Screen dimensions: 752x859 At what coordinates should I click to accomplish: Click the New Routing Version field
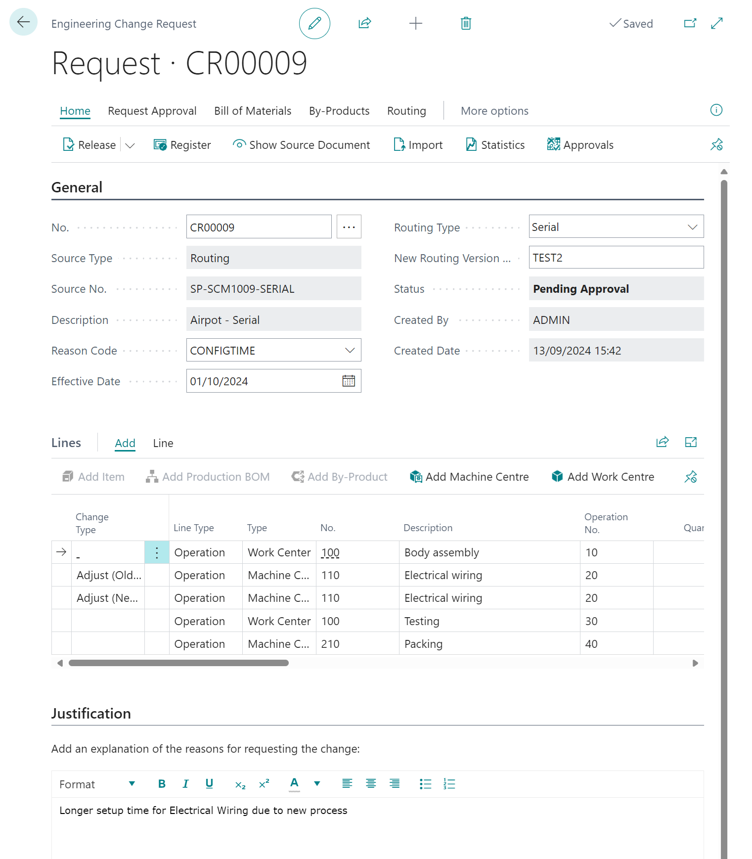click(616, 258)
